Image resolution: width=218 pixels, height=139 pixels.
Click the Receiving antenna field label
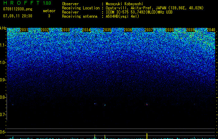pos(80,16)
